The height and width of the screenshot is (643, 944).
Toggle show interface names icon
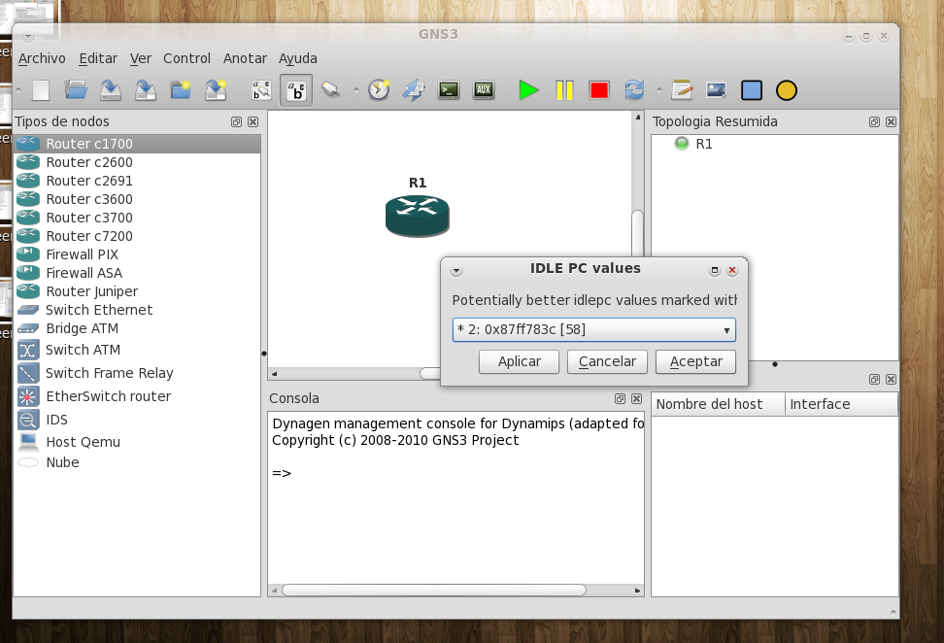[261, 90]
